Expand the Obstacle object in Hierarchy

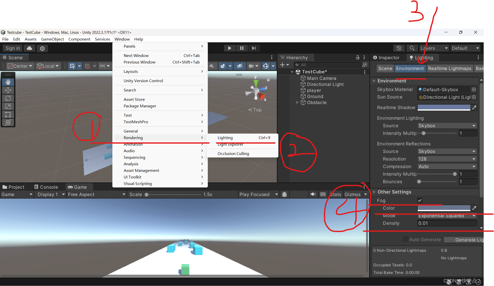pos(297,102)
